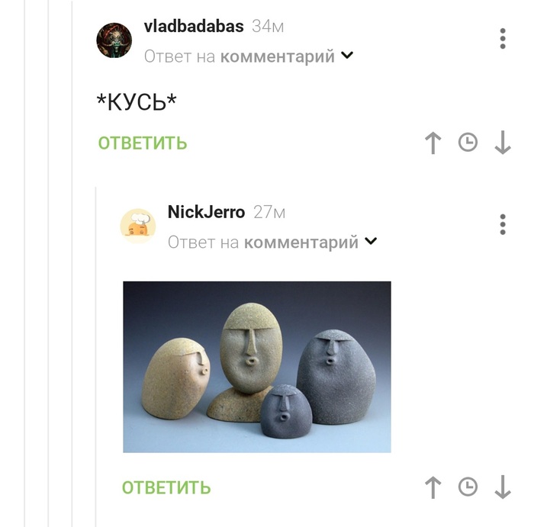Jump to parent via NickJerro 'комментарий' link
Viewport: 534px width, 527px height.
(x=301, y=243)
